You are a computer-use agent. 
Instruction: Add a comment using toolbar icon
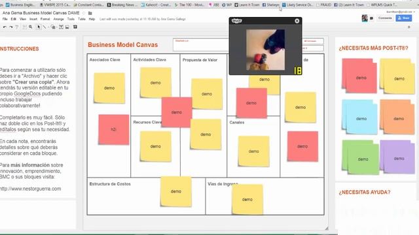click(x=75, y=27)
